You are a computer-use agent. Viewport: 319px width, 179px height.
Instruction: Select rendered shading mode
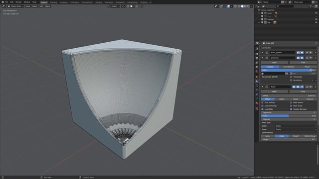tap(248, 6)
